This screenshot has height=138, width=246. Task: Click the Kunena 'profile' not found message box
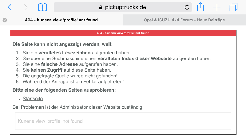pyautogui.click(x=123, y=121)
